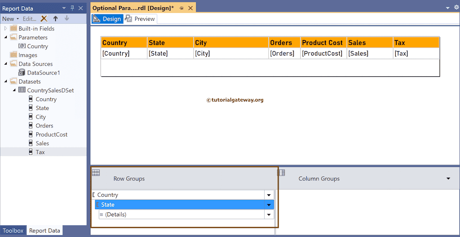
Task: Click the grouping pane table icon
Action: (x=96, y=172)
